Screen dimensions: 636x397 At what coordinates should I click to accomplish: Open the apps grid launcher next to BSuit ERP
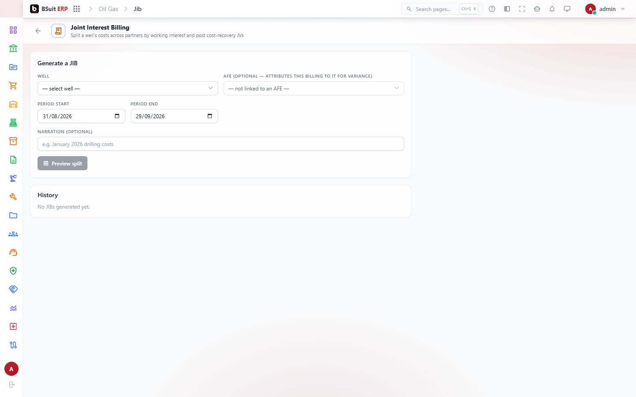(x=76, y=9)
